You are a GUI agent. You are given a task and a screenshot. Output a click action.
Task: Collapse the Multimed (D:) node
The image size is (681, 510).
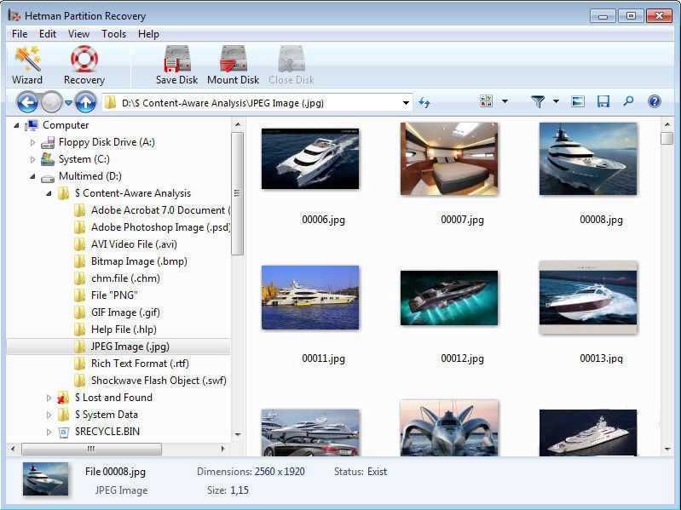(x=32, y=176)
